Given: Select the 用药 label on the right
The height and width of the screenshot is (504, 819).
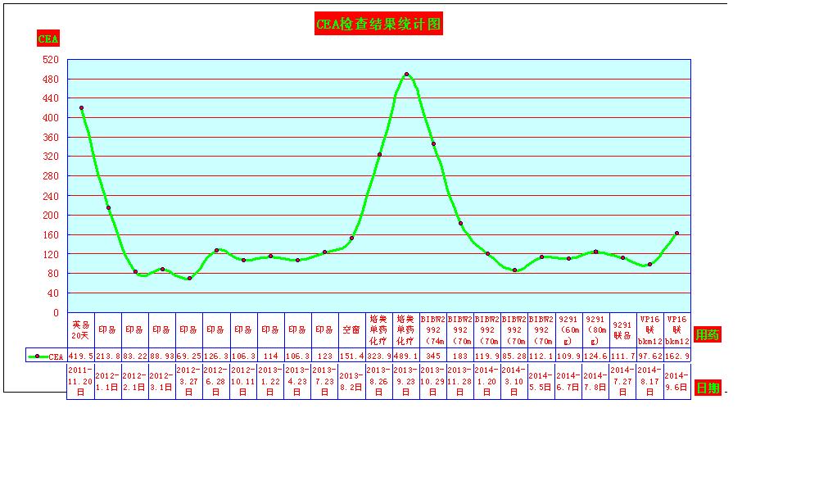Looking at the screenshot, I should click(x=707, y=334).
